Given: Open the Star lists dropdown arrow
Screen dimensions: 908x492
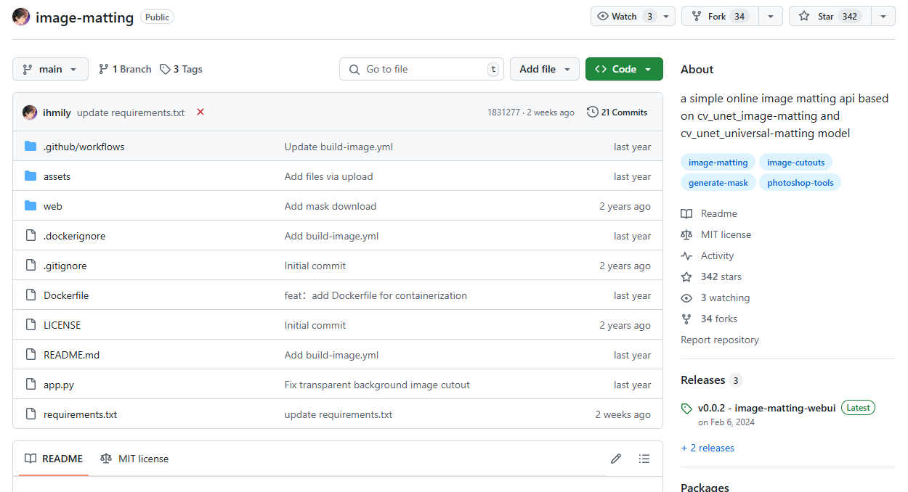Looking at the screenshot, I should (883, 16).
